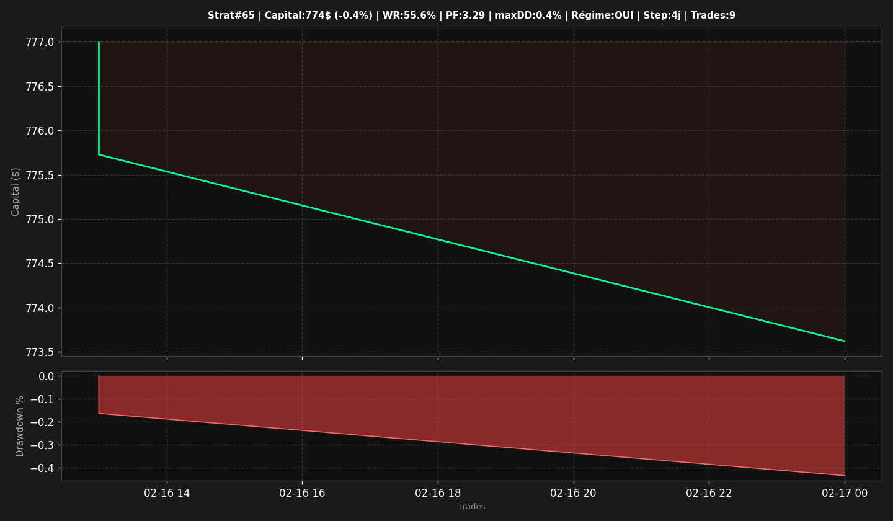Click the 774.5 capital axis value
This screenshot has width=893, height=521.
[40, 264]
